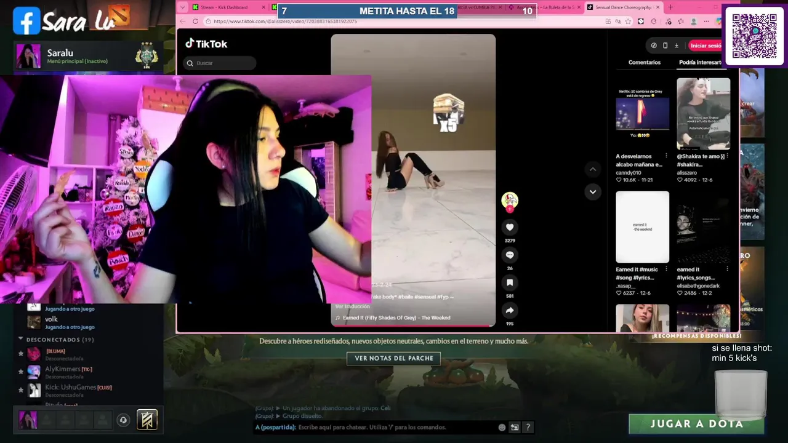Open the white Earned It lyrics thumbnail

pos(642,227)
